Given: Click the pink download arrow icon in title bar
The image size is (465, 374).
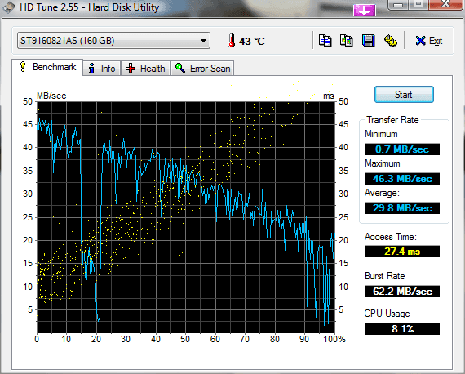Looking at the screenshot, I should 365,10.
